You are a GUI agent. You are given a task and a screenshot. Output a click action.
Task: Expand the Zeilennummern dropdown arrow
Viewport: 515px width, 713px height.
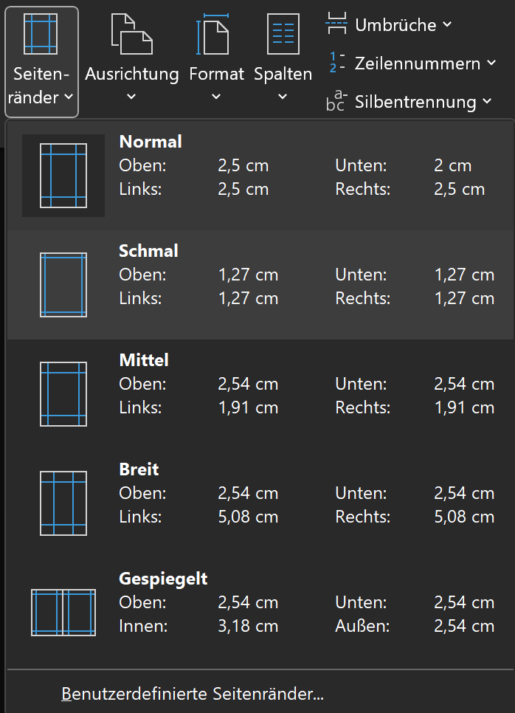click(x=491, y=63)
